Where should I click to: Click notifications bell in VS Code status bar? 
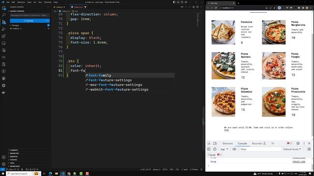pos(202,170)
